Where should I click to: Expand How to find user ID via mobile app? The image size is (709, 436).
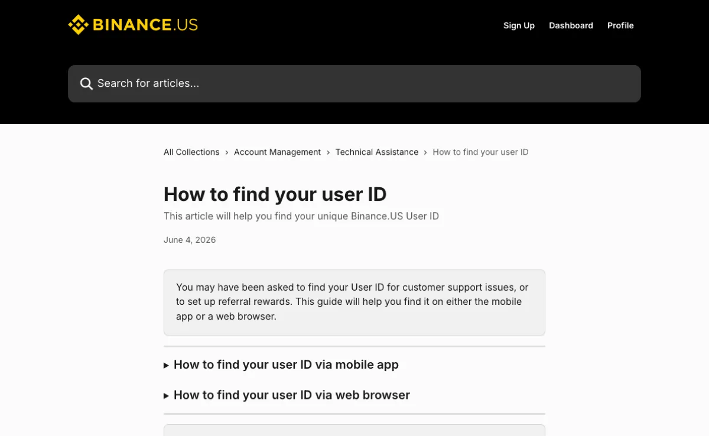[x=281, y=365]
